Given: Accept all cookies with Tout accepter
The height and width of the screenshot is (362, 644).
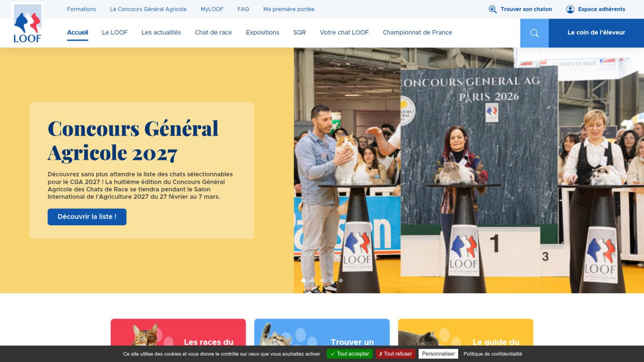Looking at the screenshot, I should pos(350,354).
